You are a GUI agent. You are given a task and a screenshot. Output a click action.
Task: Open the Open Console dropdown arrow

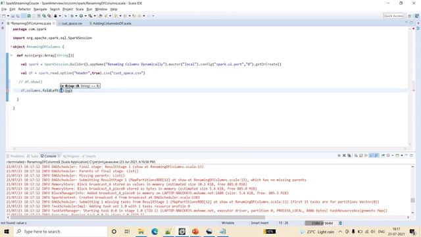click(x=402, y=155)
